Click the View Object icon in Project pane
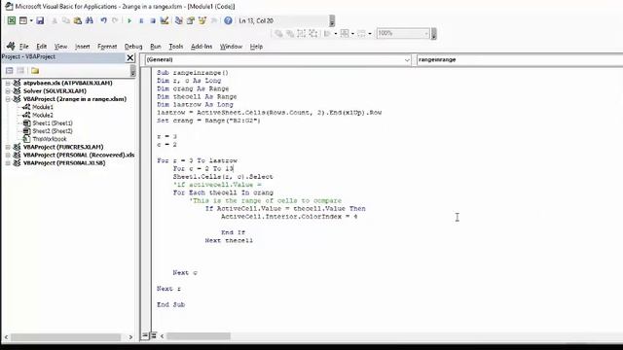The image size is (623, 350). [x=20, y=71]
